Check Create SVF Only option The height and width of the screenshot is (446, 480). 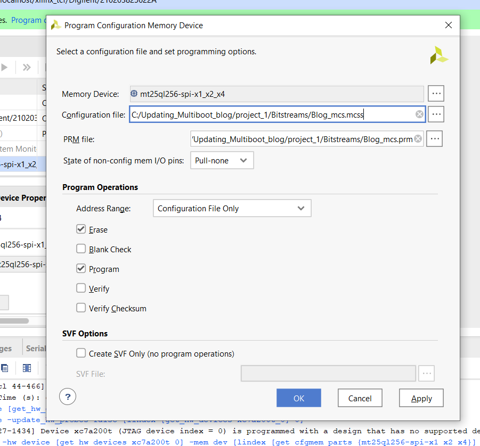[81, 353]
